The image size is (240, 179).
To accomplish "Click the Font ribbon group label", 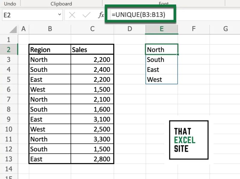I will coord(164,4).
